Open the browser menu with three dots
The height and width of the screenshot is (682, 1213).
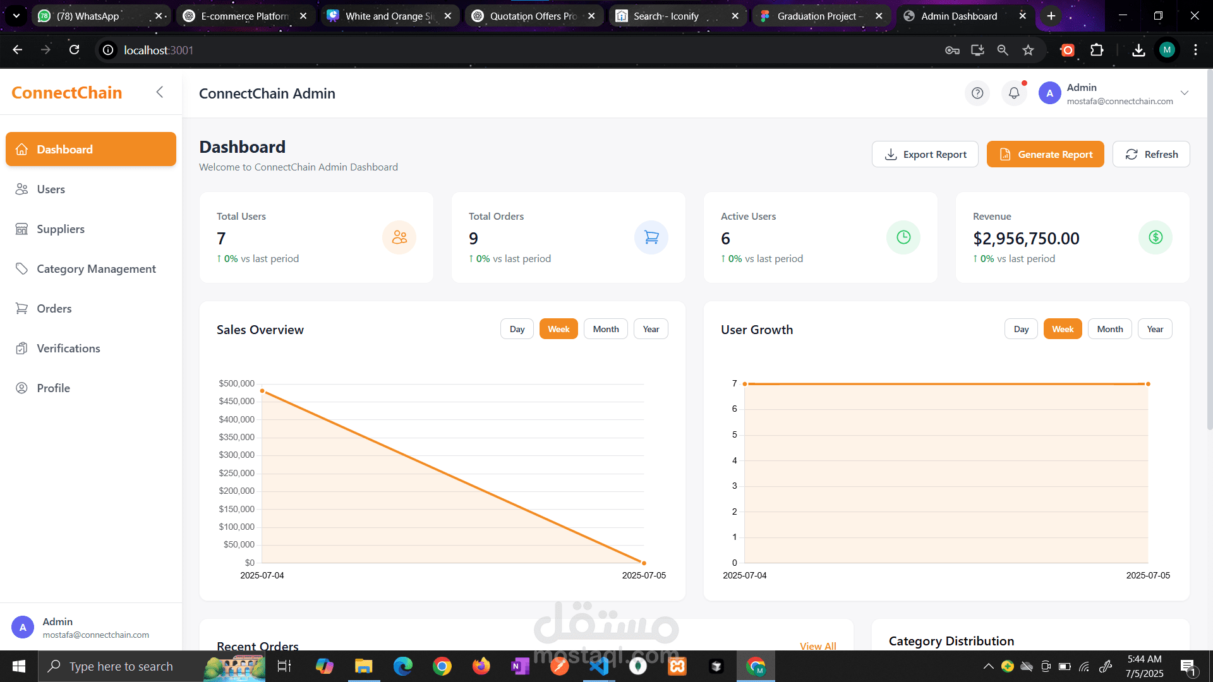pyautogui.click(x=1195, y=50)
